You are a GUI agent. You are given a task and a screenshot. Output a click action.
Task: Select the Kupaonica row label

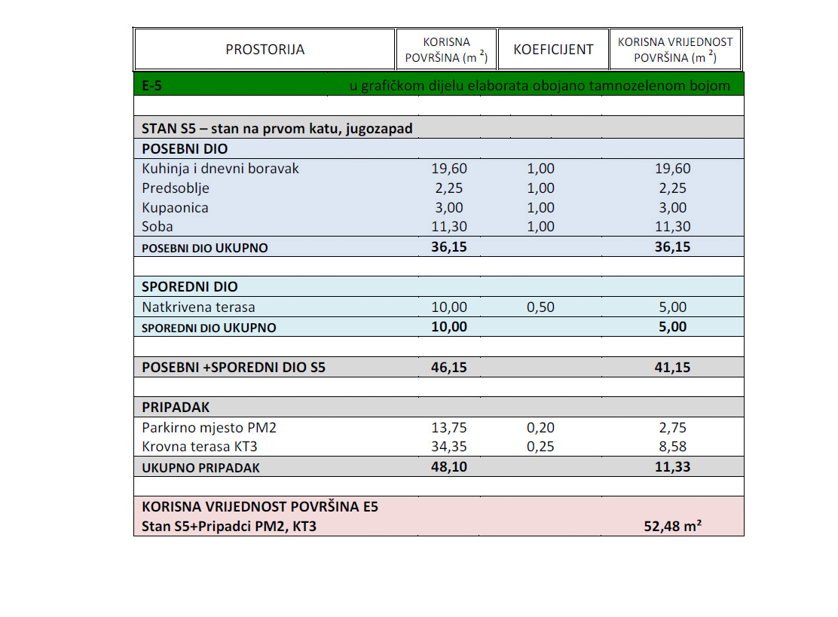(x=175, y=208)
